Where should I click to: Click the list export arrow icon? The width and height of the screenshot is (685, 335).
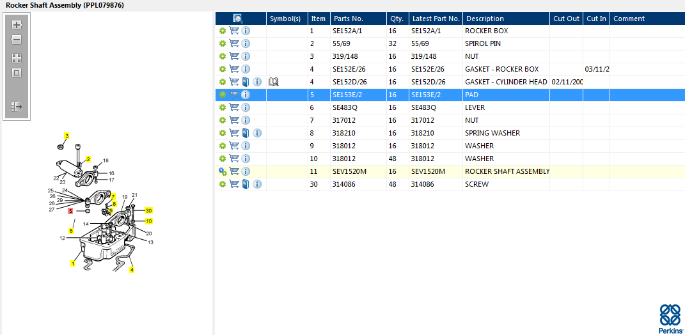click(17, 107)
